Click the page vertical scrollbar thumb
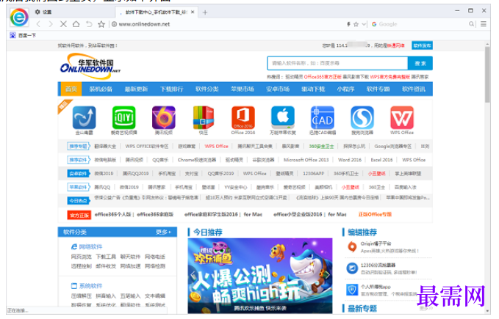This screenshot has height=319, width=499. click(487, 75)
